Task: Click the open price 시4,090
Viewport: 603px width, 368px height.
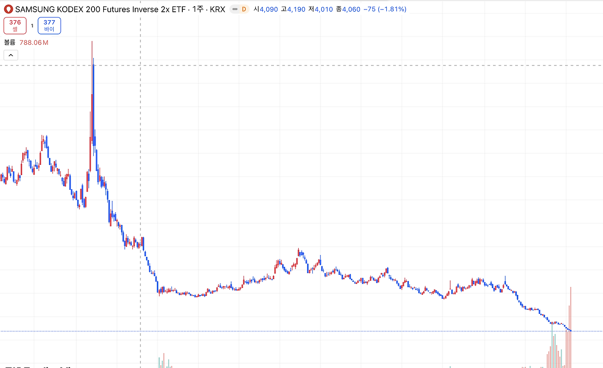Action: (x=266, y=9)
